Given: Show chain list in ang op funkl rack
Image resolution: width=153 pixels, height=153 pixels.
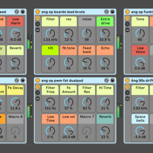Looking at the screenshot, I should [x=127, y=24].
